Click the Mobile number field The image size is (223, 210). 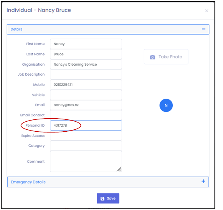[86, 85]
